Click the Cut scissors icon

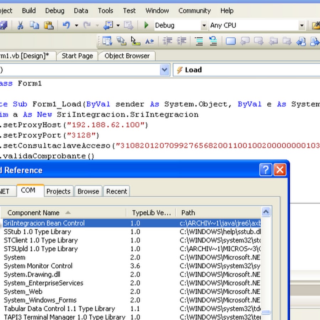20,25
